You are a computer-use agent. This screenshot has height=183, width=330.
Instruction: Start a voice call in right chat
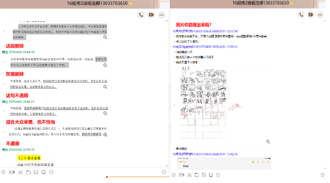pyautogui.click(x=301, y=15)
